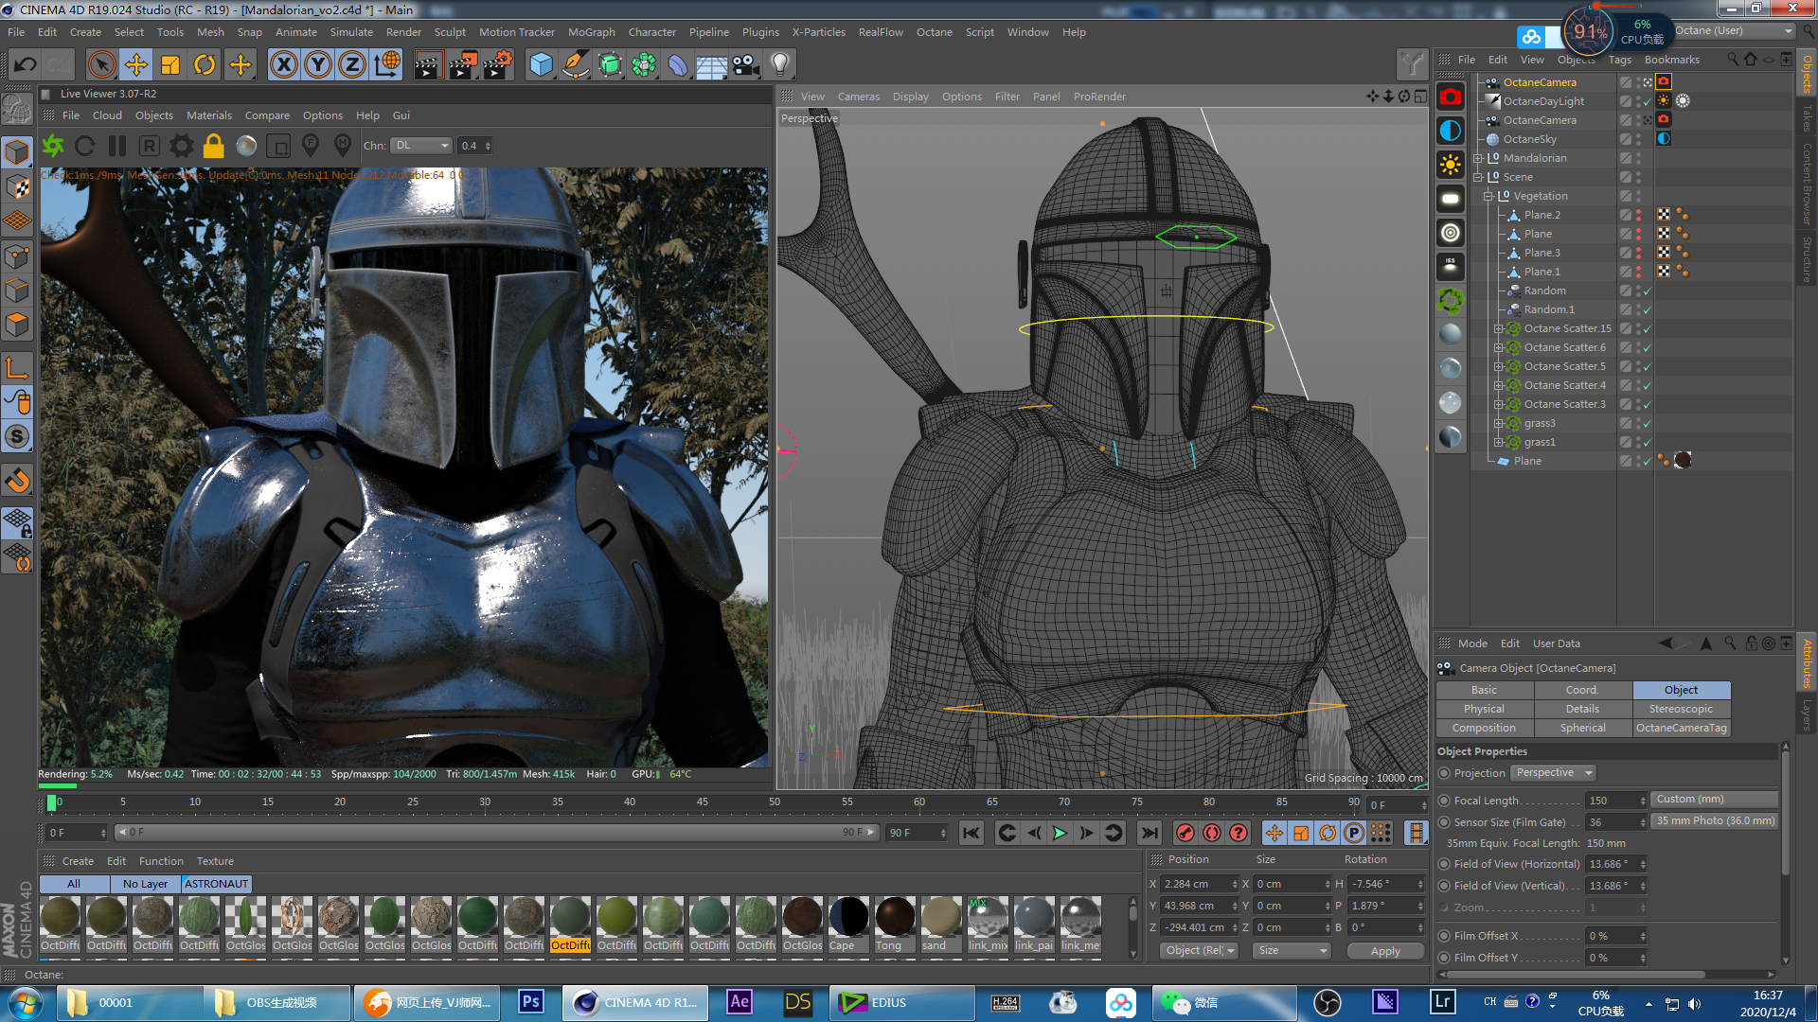Go to end of timeline
This screenshot has height=1022, width=1818.
tap(1149, 833)
